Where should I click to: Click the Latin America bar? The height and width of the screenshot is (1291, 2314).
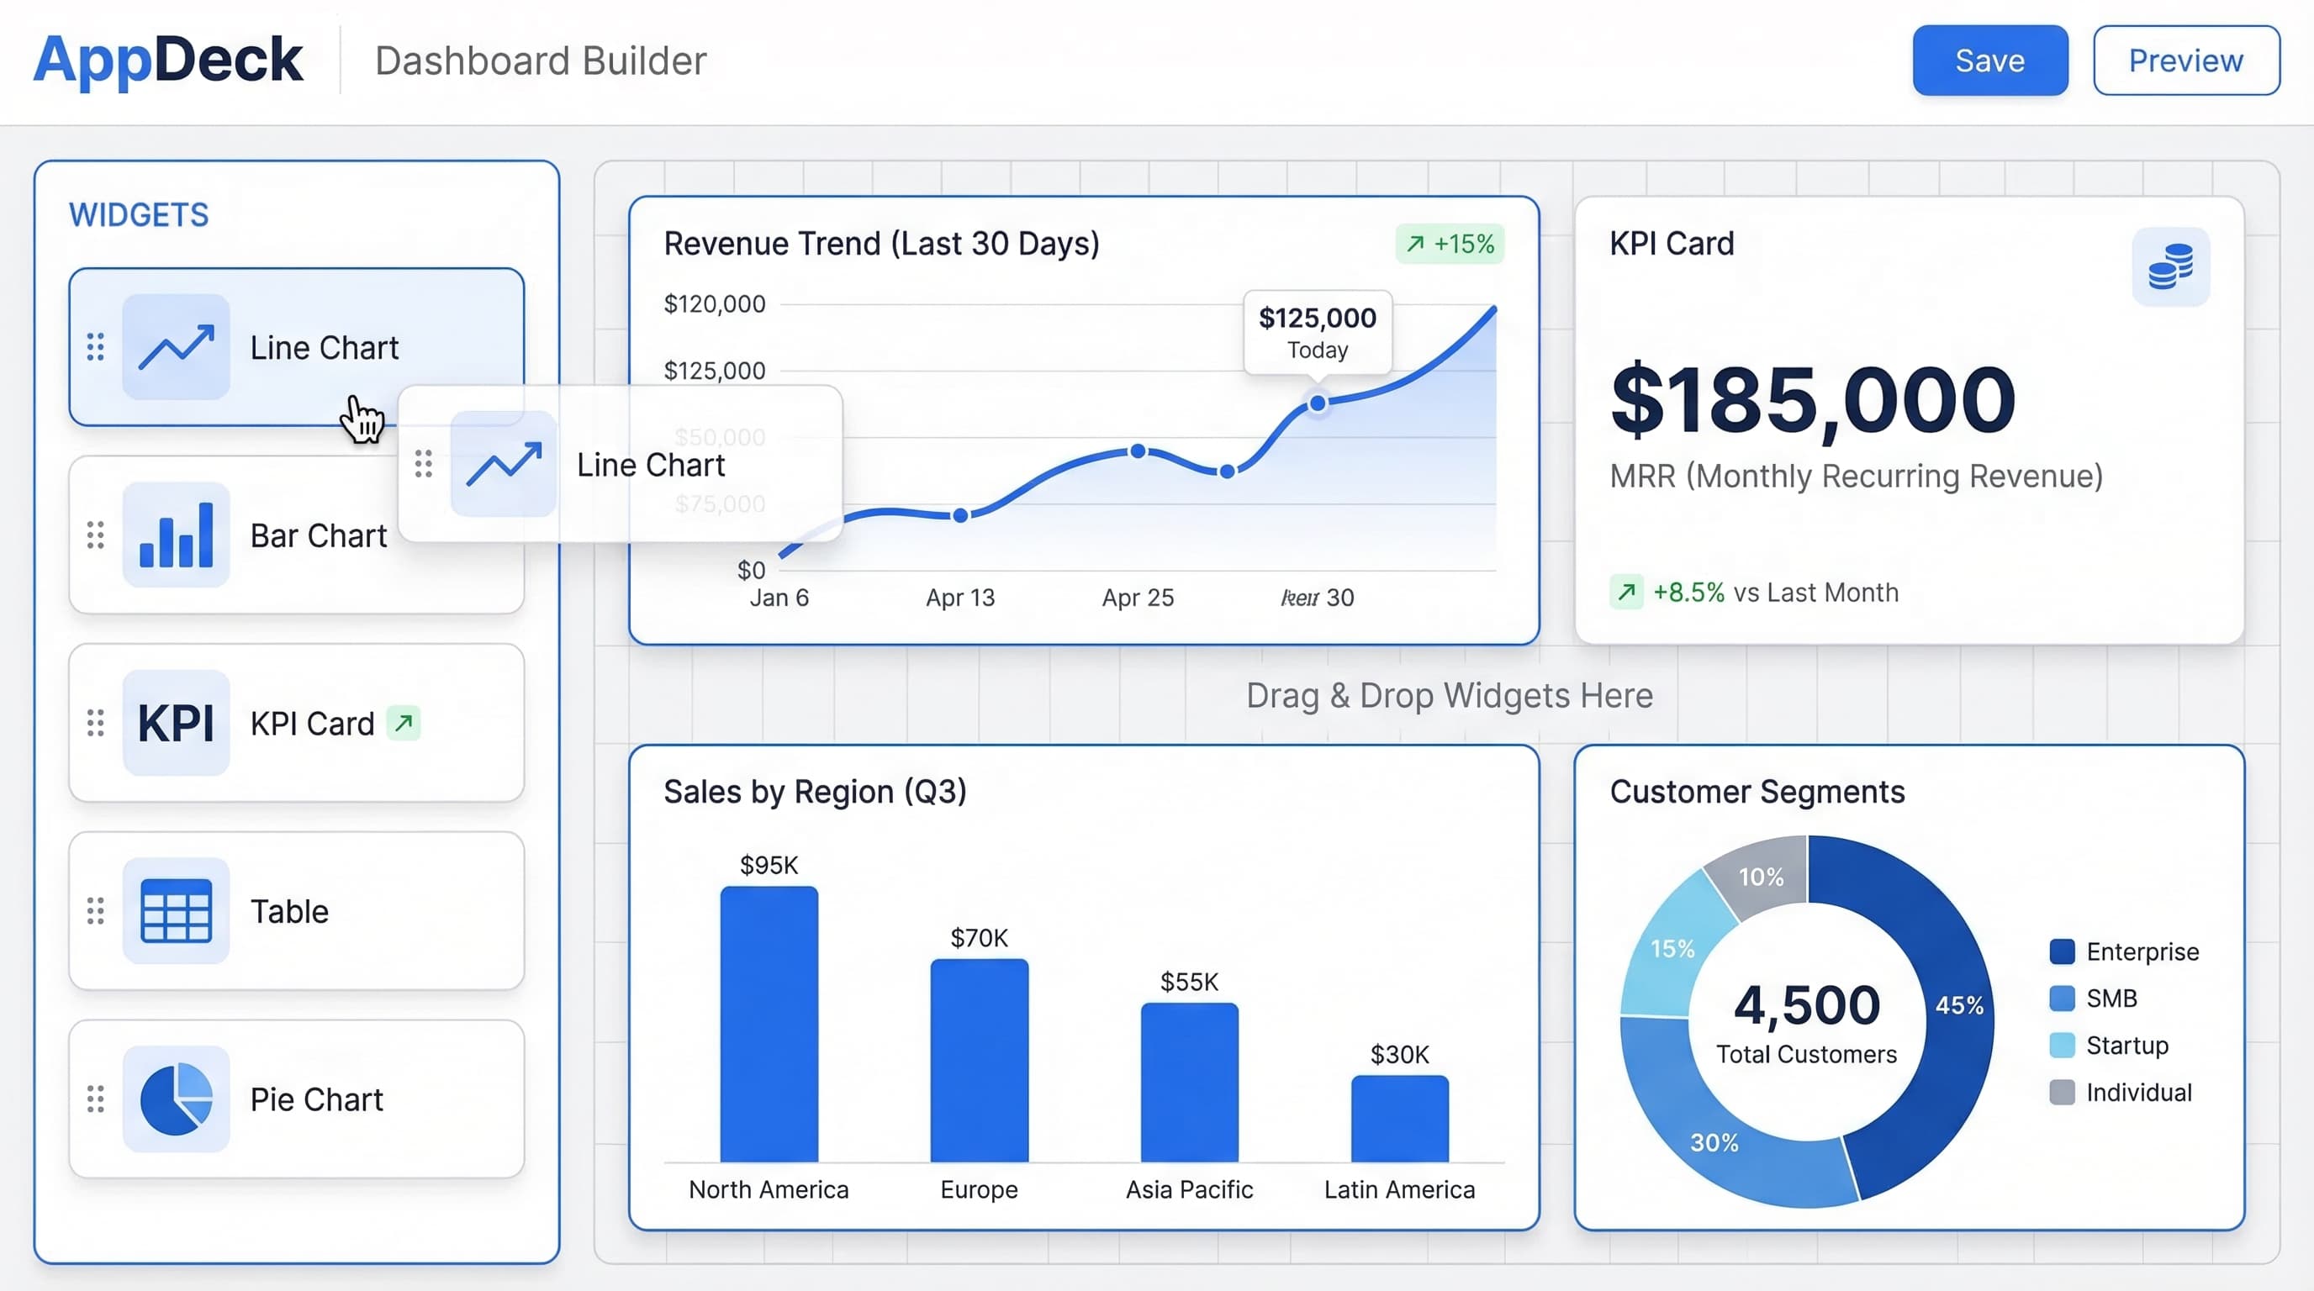pyautogui.click(x=1399, y=1119)
